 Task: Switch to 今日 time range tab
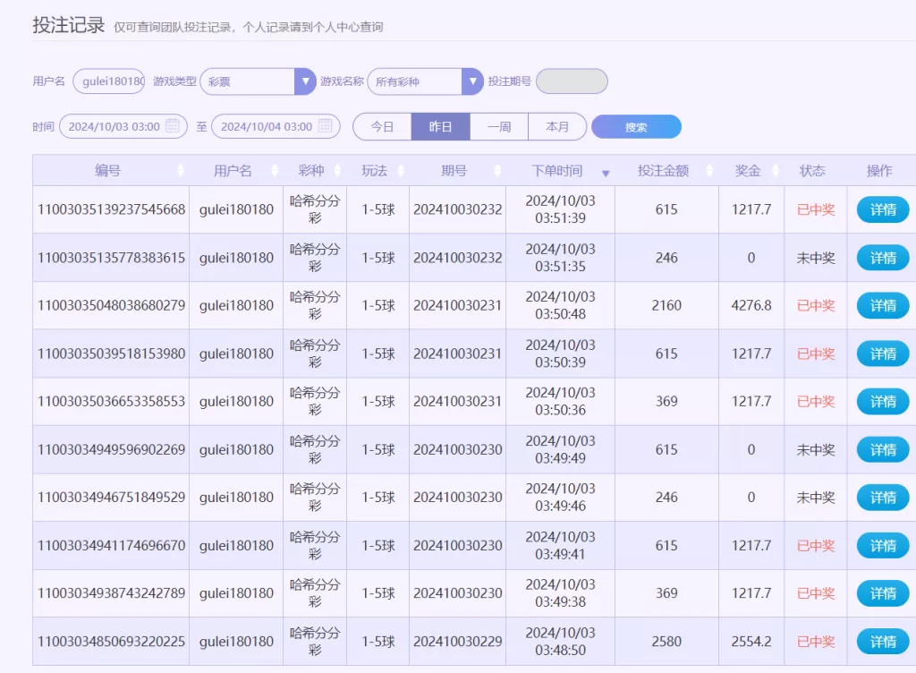[382, 127]
